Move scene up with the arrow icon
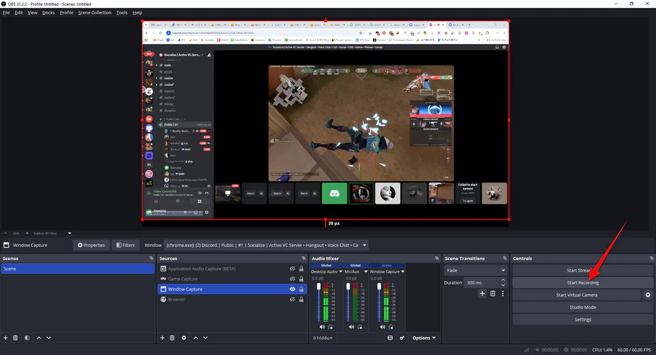Viewport: 656px width, 355px height. (39, 338)
